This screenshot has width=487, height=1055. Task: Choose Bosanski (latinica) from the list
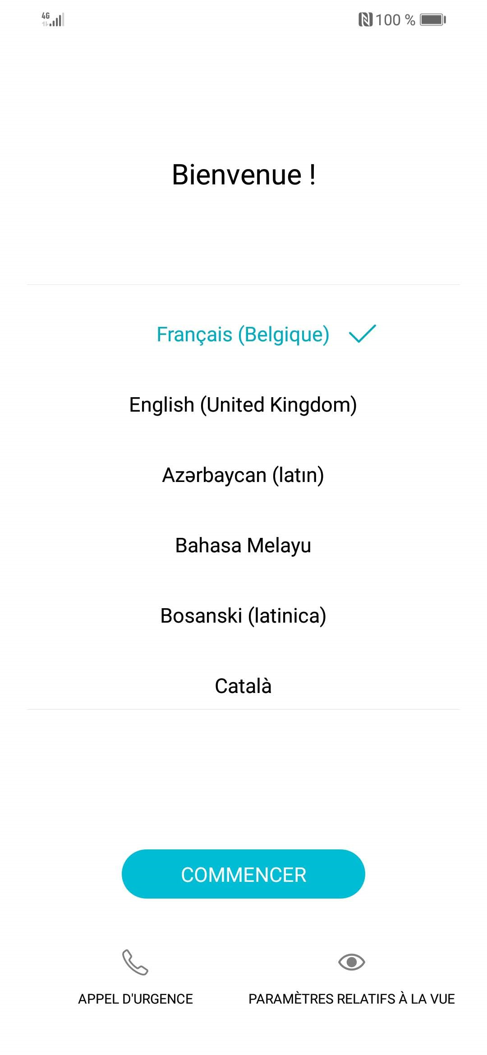pyautogui.click(x=243, y=616)
